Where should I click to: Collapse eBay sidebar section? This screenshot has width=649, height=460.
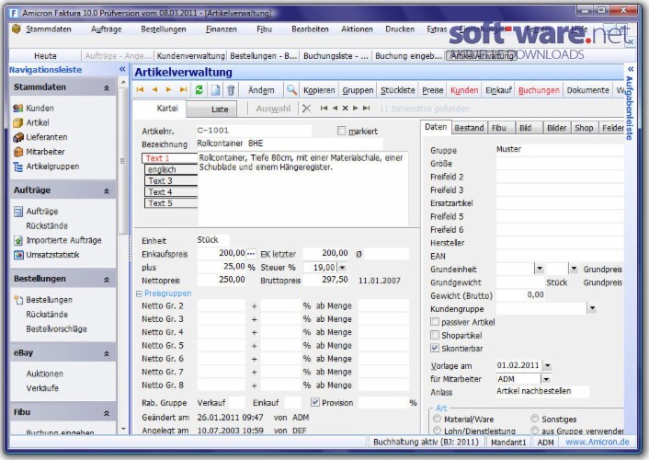point(107,353)
